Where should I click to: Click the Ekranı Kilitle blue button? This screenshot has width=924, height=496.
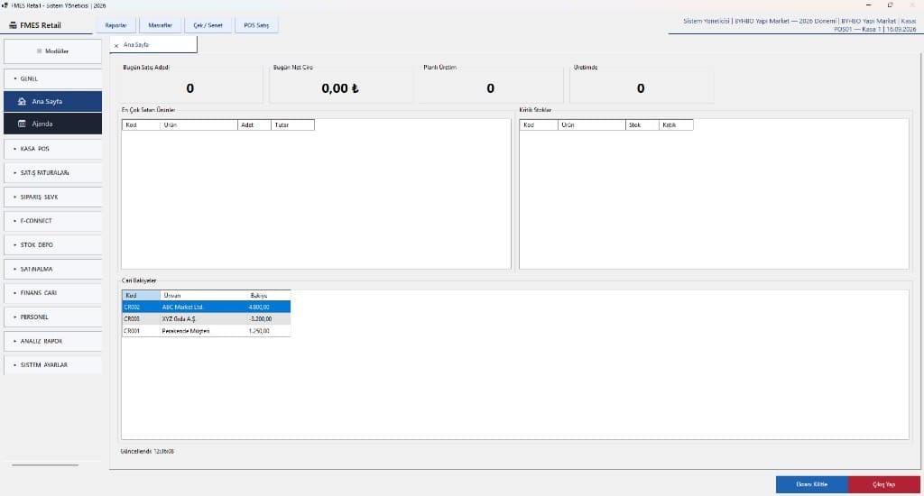click(812, 484)
